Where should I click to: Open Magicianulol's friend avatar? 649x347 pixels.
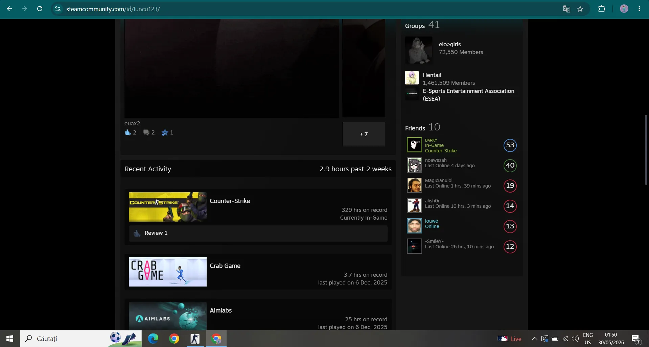click(414, 185)
